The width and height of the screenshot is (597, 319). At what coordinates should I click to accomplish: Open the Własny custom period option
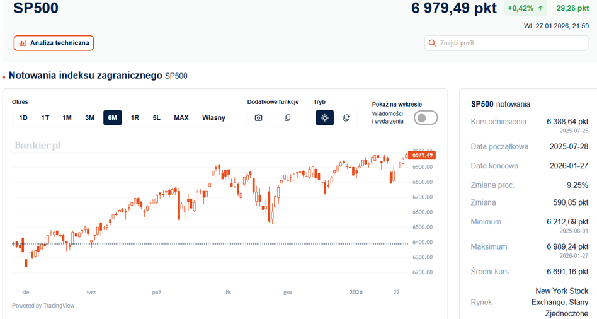click(x=213, y=118)
